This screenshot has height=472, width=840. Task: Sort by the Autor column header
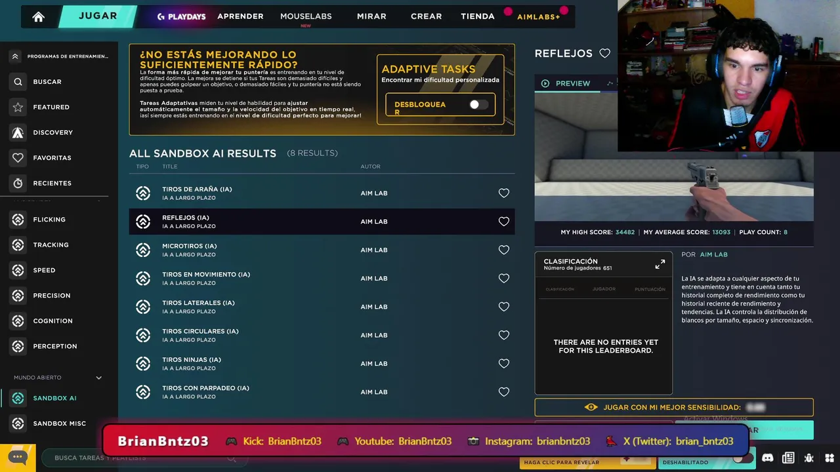(370, 167)
